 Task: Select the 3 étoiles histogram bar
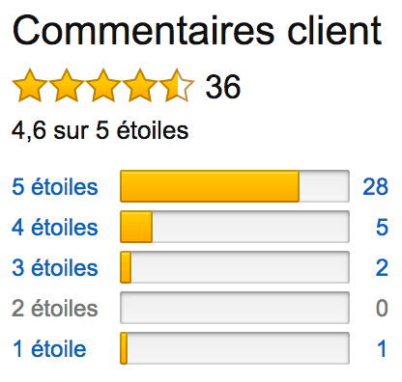tap(235, 267)
